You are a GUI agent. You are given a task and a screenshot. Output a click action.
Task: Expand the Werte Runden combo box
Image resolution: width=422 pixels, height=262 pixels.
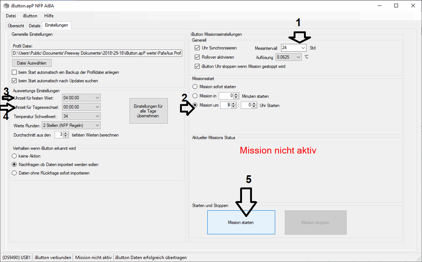tap(97, 125)
